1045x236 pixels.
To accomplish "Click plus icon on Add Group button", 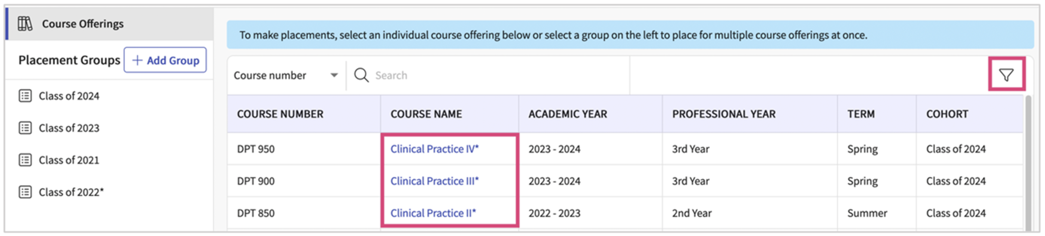I will pyautogui.click(x=137, y=61).
